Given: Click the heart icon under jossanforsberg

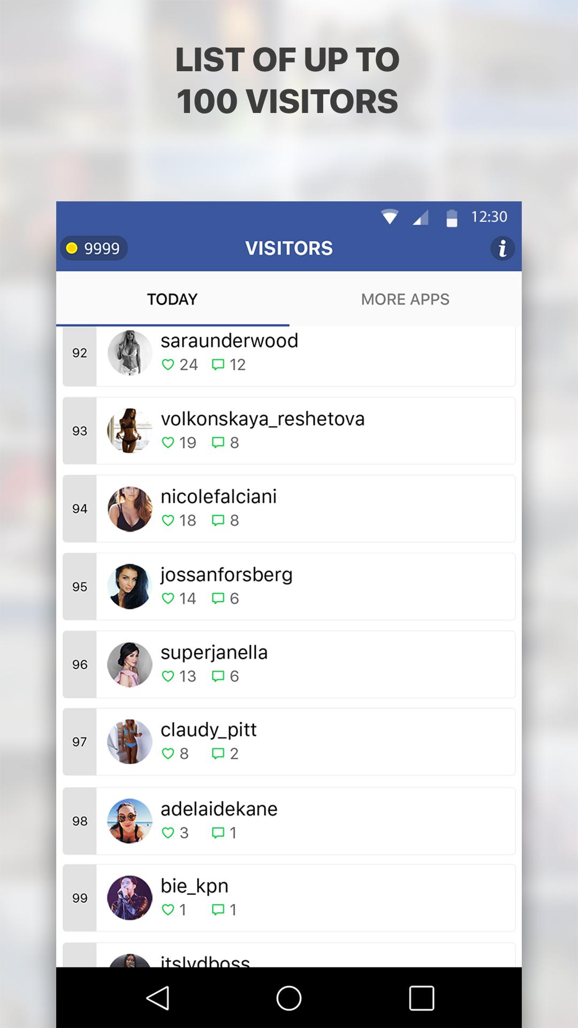Looking at the screenshot, I should pyautogui.click(x=168, y=599).
